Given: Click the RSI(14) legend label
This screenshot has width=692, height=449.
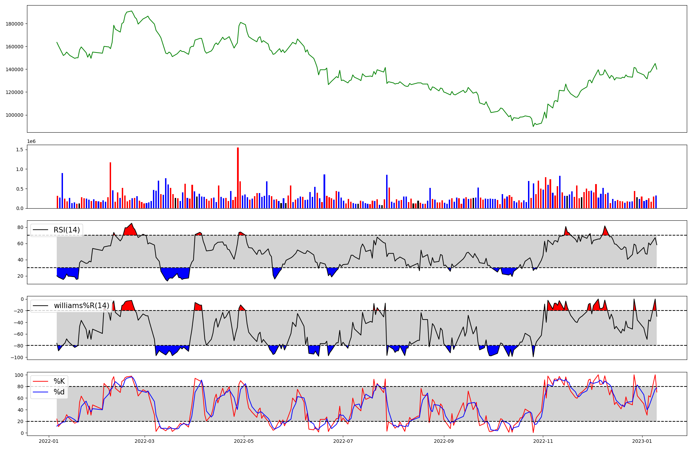Looking at the screenshot, I should pyautogui.click(x=66, y=230).
